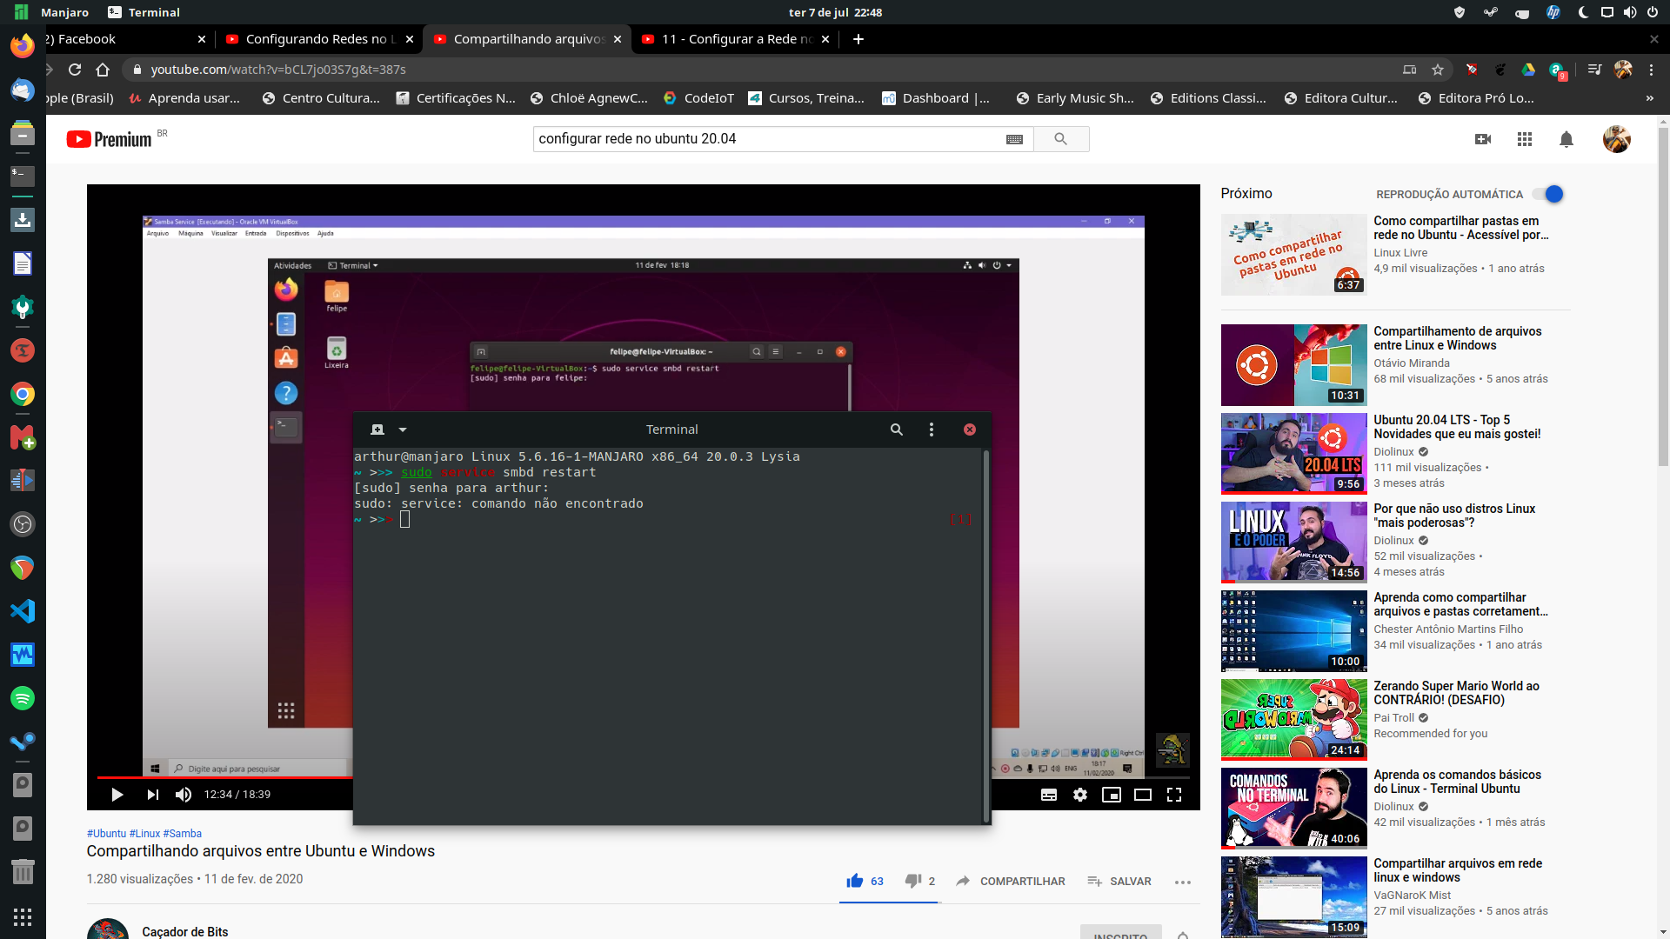Open the create video camera icon
This screenshot has height=939, width=1670.
click(1483, 139)
